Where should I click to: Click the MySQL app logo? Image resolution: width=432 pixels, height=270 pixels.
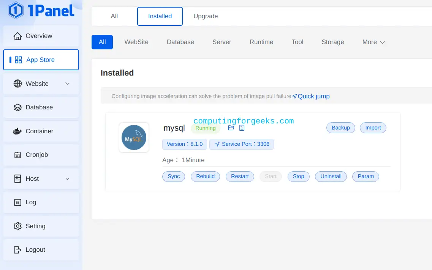click(134, 137)
